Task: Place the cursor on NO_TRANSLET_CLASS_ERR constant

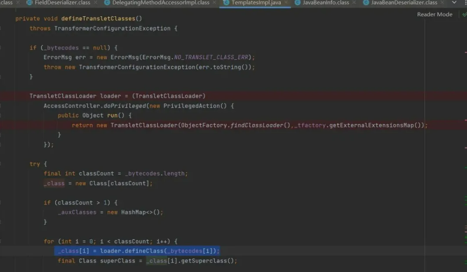Action: [211, 57]
